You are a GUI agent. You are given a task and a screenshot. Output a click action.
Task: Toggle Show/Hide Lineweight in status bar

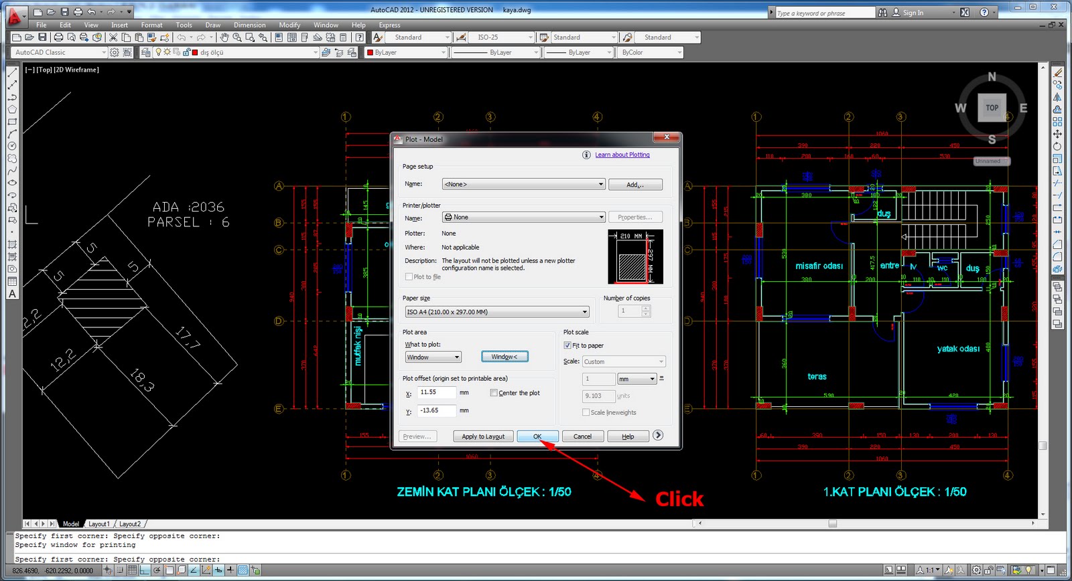click(230, 570)
